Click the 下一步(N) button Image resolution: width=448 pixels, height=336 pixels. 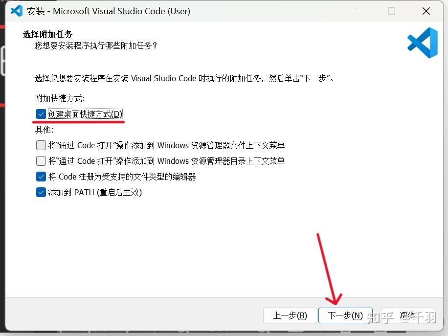click(x=345, y=315)
